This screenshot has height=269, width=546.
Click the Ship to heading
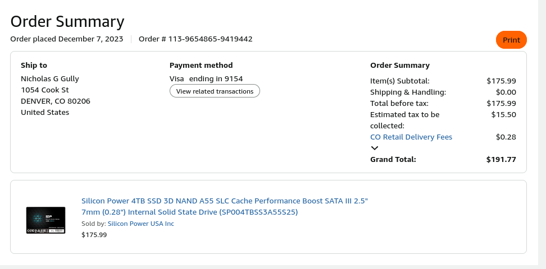pyautogui.click(x=34, y=65)
